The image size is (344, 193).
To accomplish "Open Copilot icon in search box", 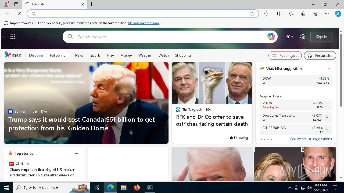I will [271, 37].
